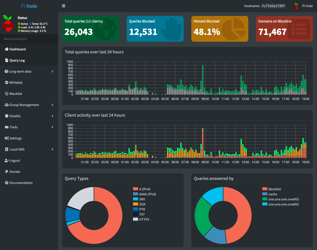
Task: Click the hamburger sidebar toggle icon
Action: click(64, 6)
